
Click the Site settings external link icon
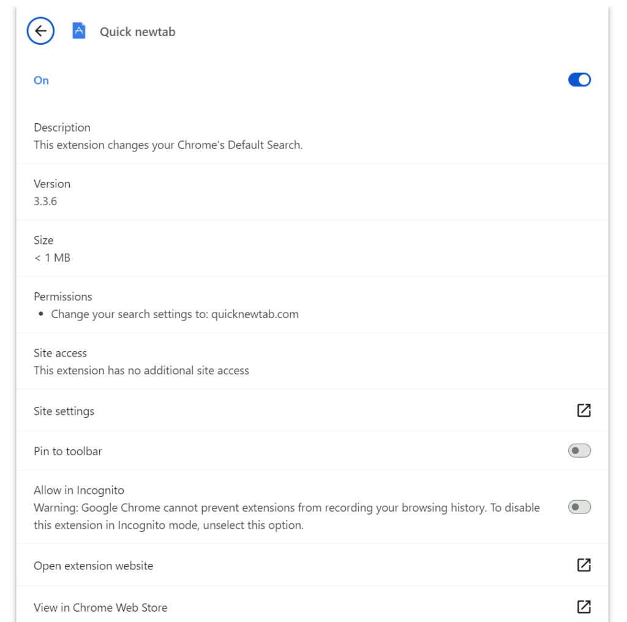tap(584, 411)
